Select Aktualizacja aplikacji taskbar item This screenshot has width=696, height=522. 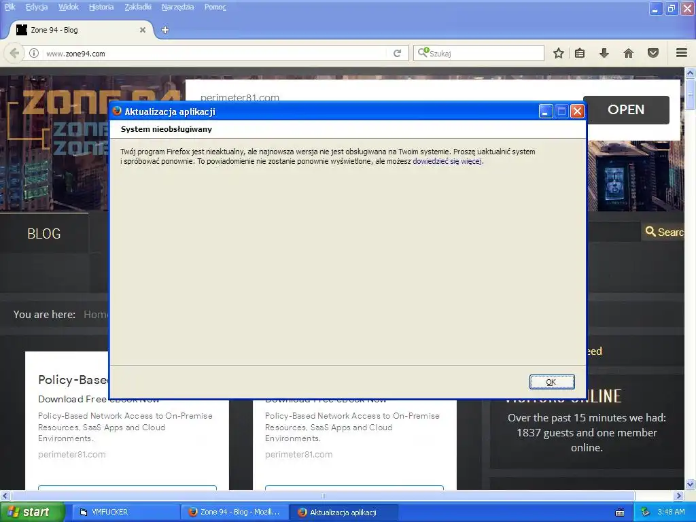pos(344,512)
